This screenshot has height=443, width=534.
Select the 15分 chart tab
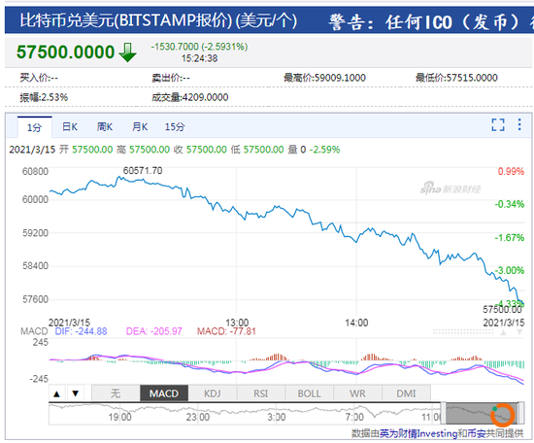(175, 127)
